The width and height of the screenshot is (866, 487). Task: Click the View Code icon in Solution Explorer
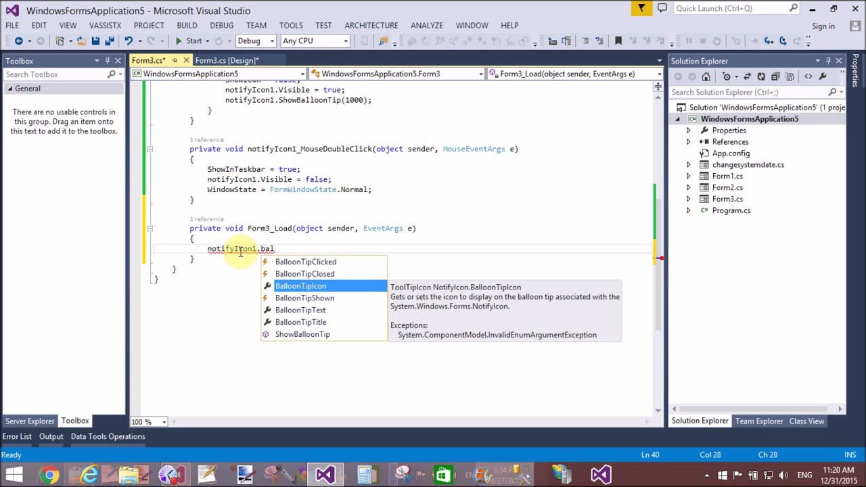coord(808,76)
